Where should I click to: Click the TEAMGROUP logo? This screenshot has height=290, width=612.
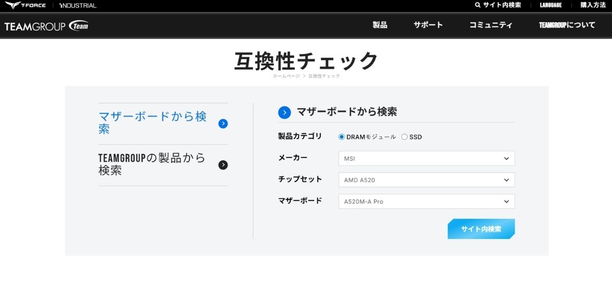click(46, 26)
